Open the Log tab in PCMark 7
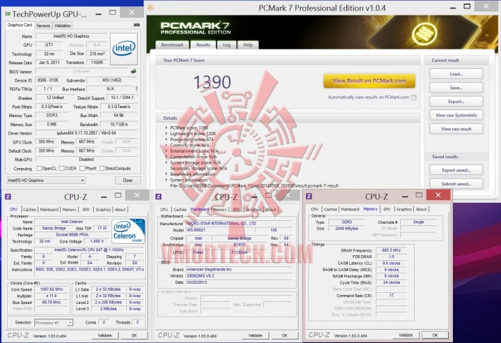Screen dimensions: 501x343 227,45
